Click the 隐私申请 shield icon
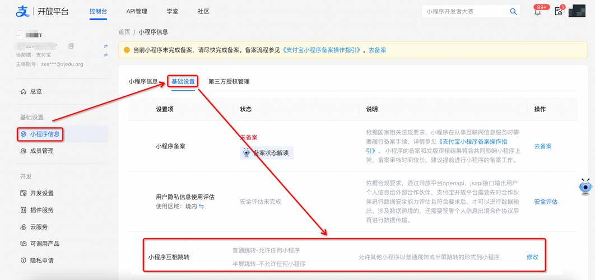 pos(24,260)
